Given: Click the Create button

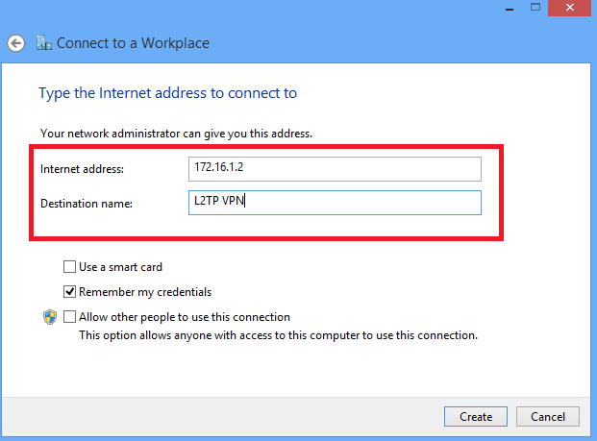Looking at the screenshot, I should pos(476,417).
